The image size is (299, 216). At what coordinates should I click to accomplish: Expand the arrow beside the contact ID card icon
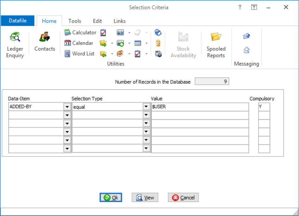pos(129,33)
